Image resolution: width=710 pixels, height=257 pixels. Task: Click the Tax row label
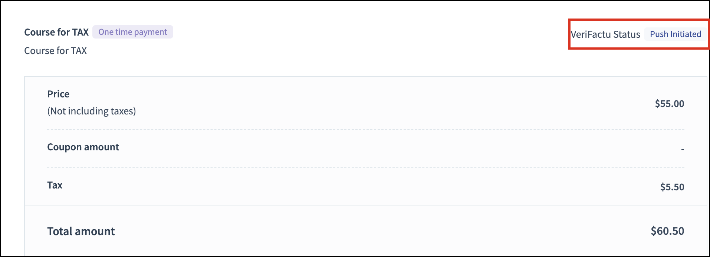[55, 185]
